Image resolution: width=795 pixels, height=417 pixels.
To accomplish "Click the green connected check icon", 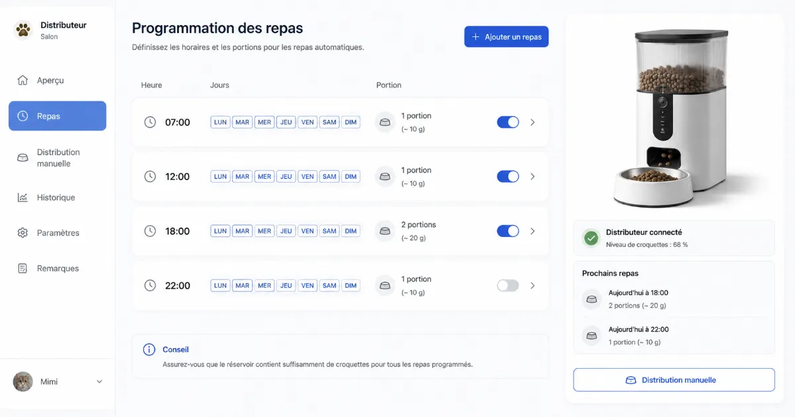I will [x=591, y=238].
